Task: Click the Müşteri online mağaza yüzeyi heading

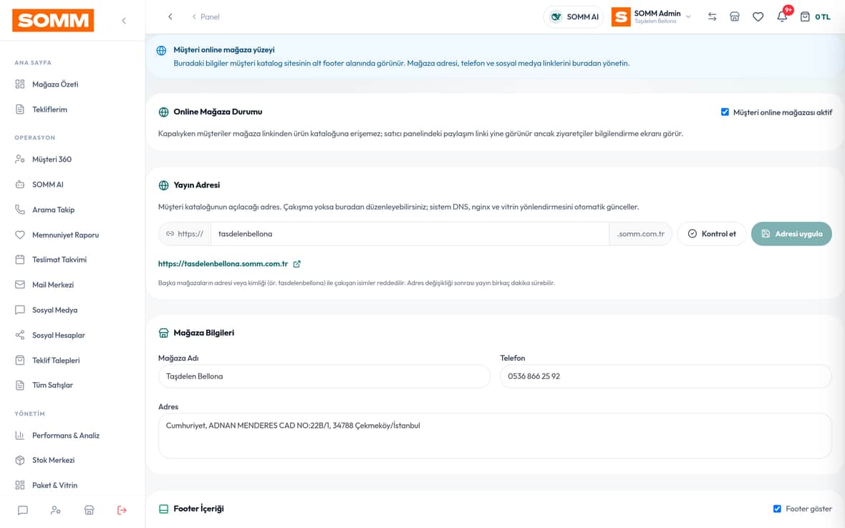Action: tap(223, 49)
